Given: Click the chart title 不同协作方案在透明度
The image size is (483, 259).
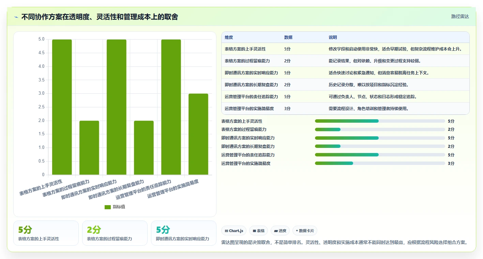Looking at the screenshot, I should [x=100, y=17].
